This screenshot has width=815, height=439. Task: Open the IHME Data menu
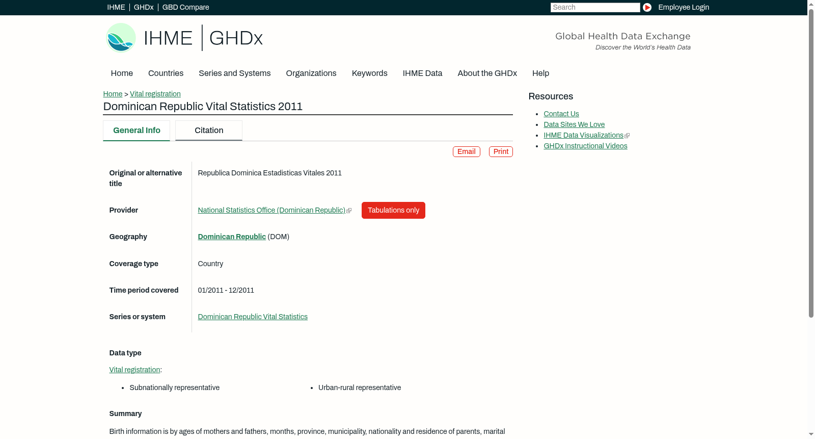(422, 73)
